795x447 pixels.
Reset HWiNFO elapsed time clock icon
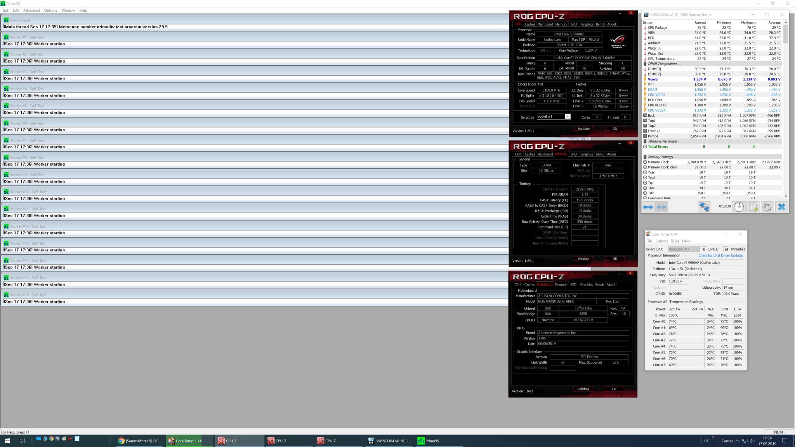pos(739,207)
